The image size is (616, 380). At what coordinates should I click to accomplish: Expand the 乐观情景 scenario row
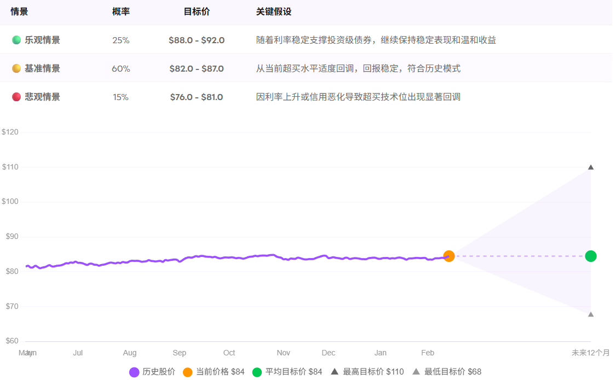41,40
